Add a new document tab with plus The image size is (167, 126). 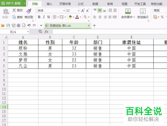(x=94, y=25)
